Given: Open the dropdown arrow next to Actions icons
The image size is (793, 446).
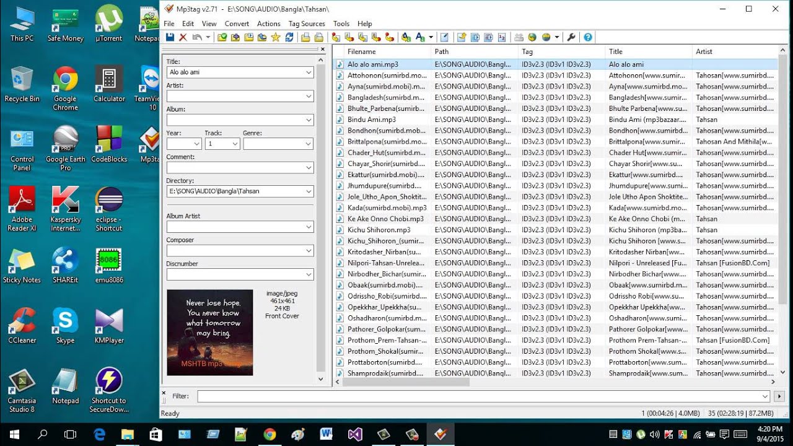Looking at the screenshot, I should 431,37.
